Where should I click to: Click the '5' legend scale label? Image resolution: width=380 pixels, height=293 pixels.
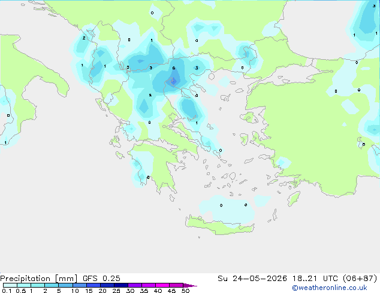pyautogui.click(x=59, y=291)
